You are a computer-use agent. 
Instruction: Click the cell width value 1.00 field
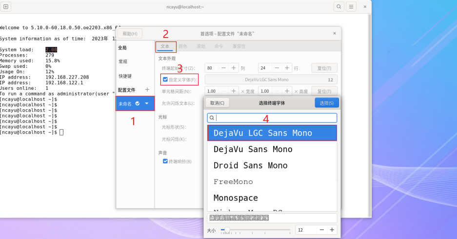click(212, 91)
